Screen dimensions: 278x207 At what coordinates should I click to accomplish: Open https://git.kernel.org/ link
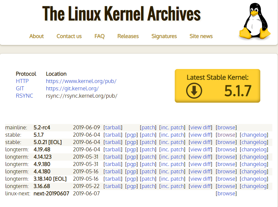[72, 88]
